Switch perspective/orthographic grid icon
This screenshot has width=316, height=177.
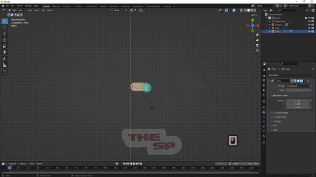(x=257, y=50)
